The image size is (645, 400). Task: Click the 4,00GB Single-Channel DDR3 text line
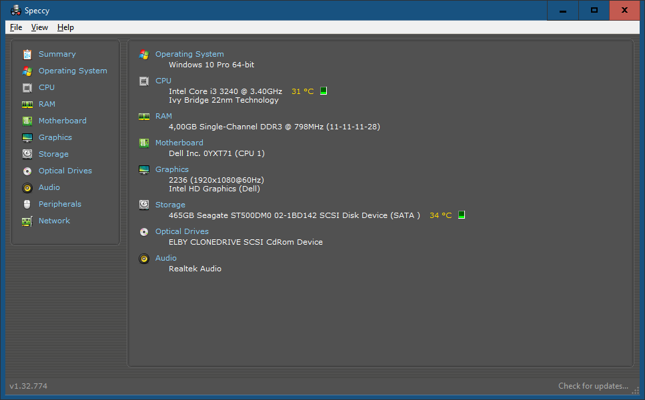click(x=274, y=127)
